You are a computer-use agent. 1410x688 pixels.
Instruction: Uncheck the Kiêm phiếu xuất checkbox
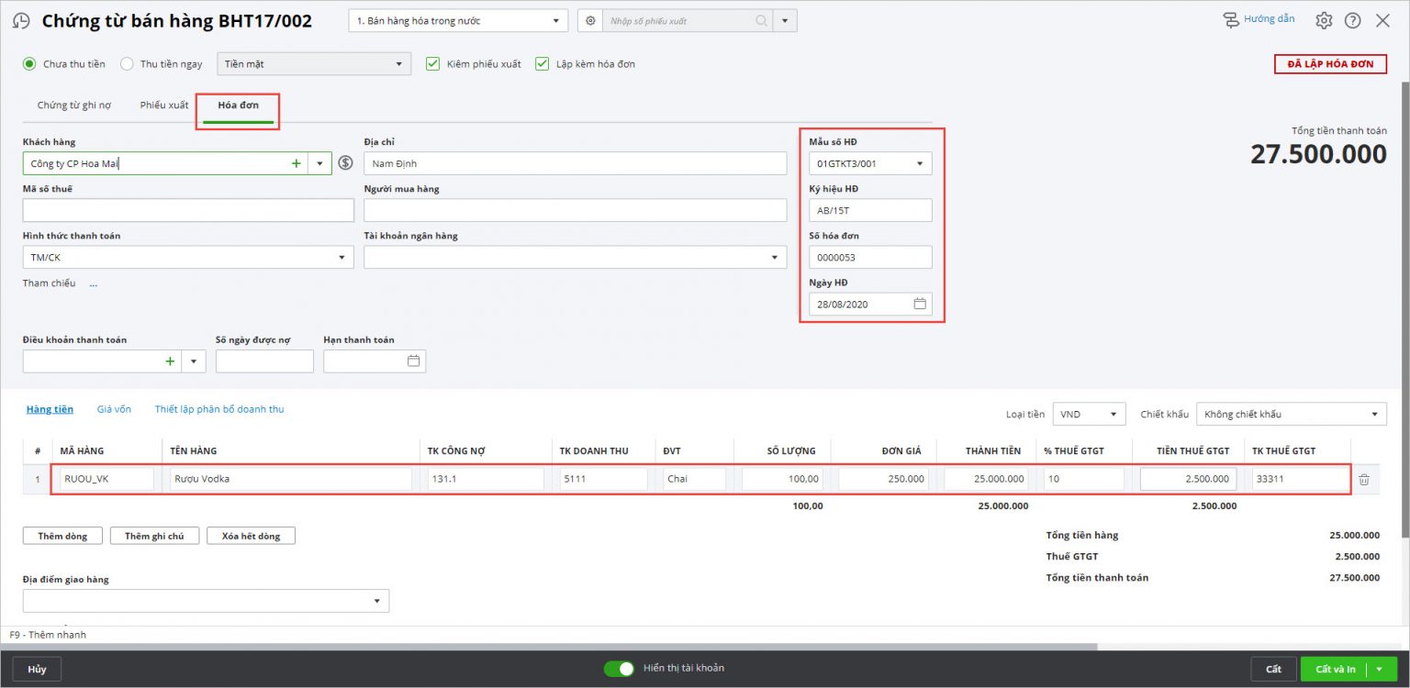coord(432,64)
